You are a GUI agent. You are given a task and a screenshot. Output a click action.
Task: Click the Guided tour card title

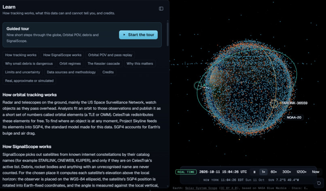pyautogui.click(x=18, y=29)
